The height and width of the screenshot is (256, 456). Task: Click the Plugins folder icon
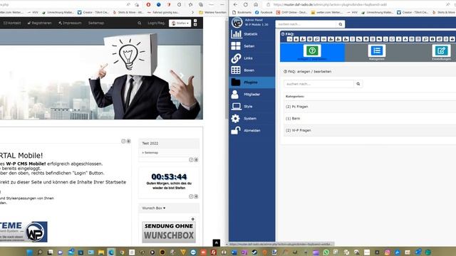click(236, 82)
